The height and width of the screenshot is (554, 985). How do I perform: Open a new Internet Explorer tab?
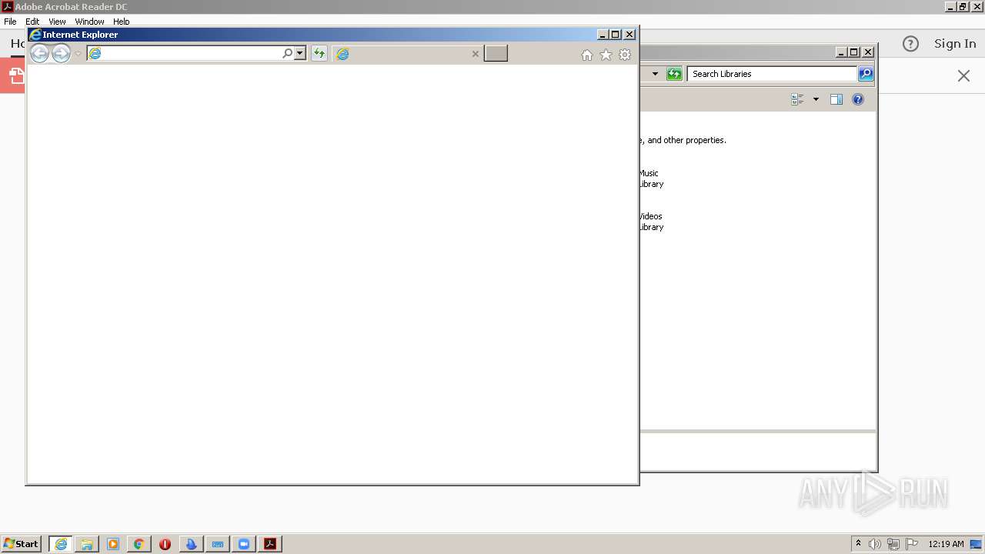point(496,53)
